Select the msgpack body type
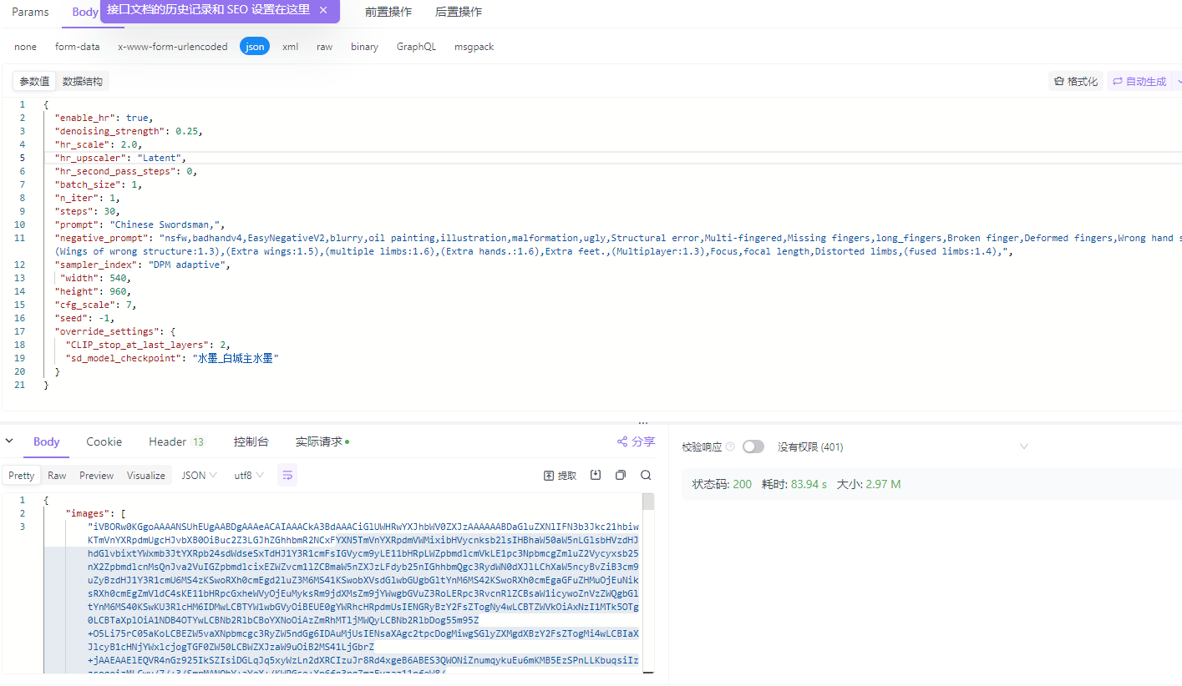 474,47
